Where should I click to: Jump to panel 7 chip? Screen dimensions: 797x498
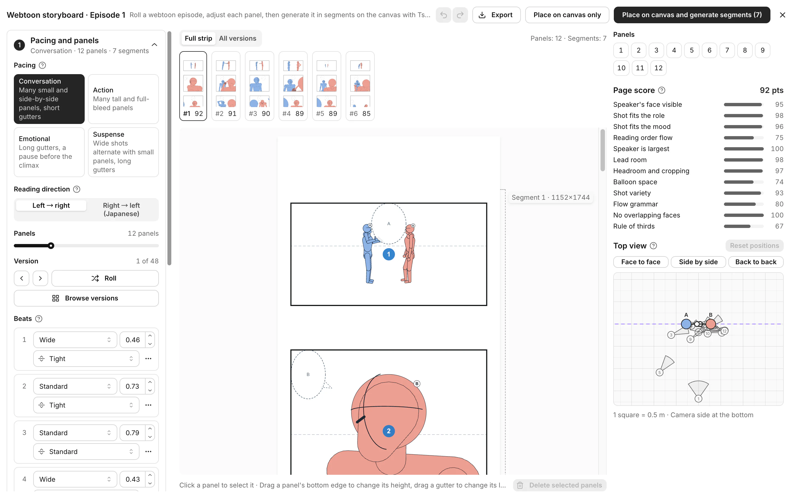pyautogui.click(x=727, y=50)
